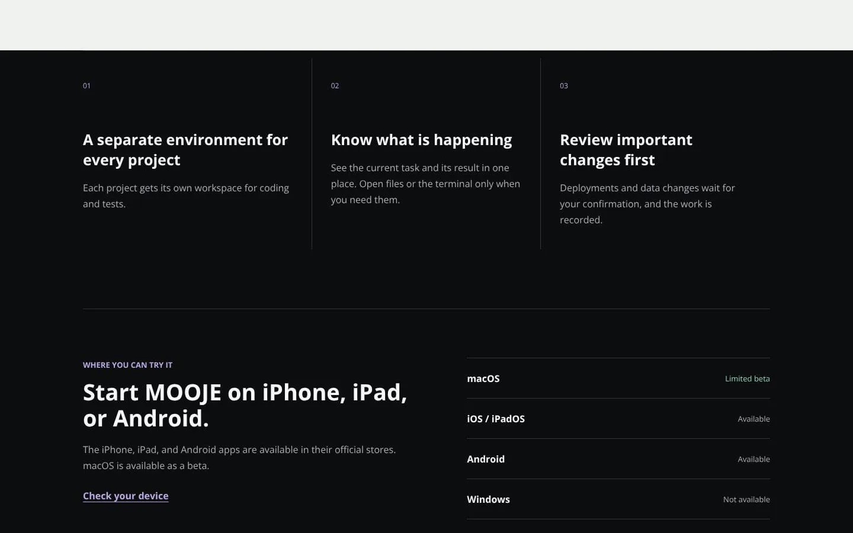Click the Start MOOJE on iPhone headline
This screenshot has width=853, height=533.
tap(245, 406)
